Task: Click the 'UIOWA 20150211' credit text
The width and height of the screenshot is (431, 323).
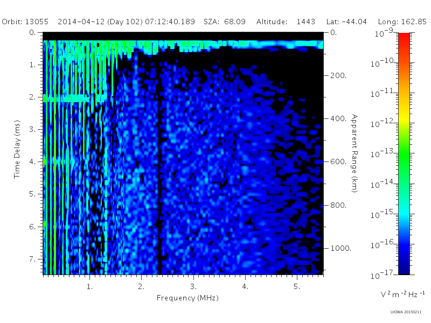Action: [x=406, y=312]
